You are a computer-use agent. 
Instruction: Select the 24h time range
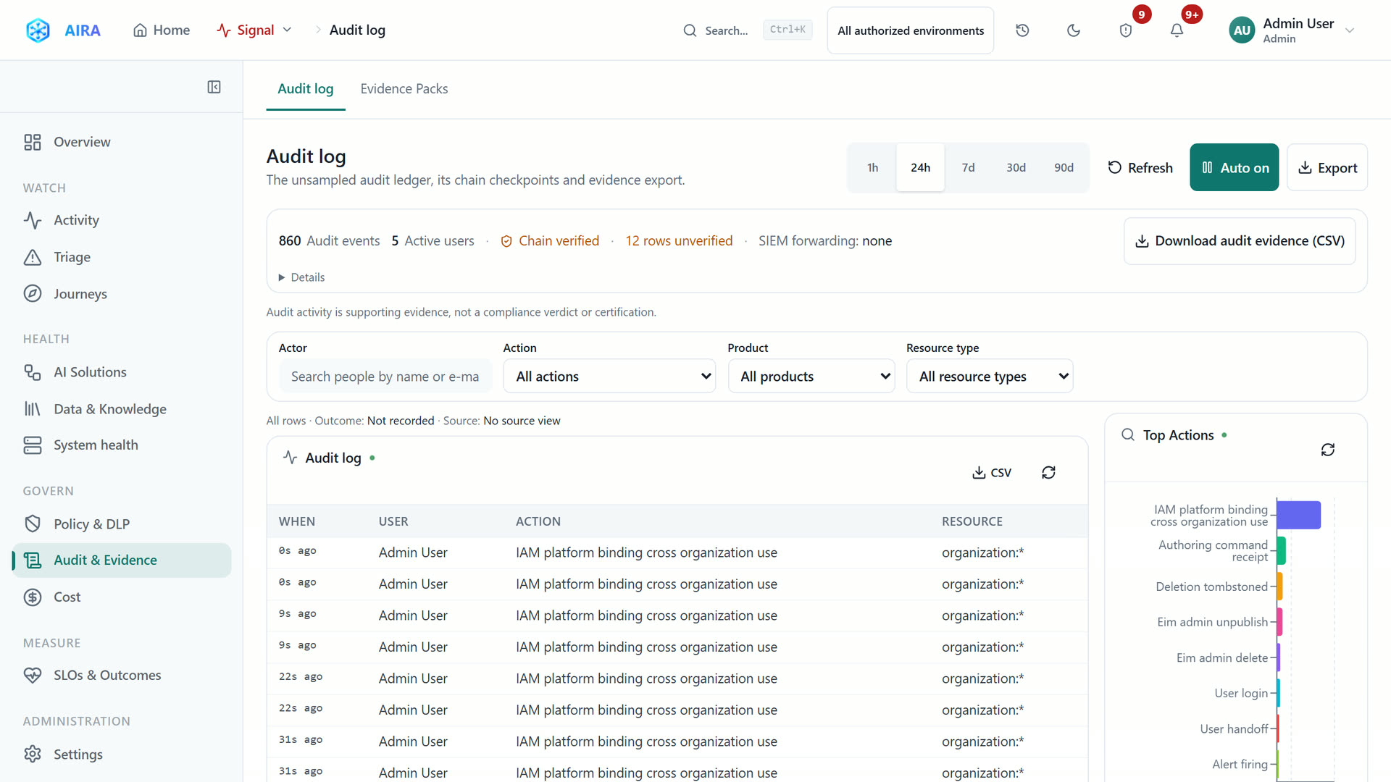tap(920, 167)
